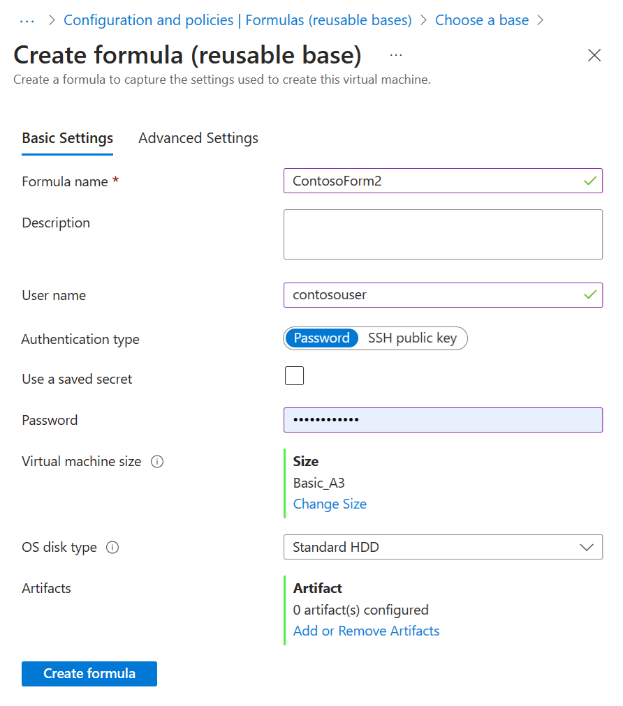
Task: Click the OS disk type info icon
Action: 112,548
